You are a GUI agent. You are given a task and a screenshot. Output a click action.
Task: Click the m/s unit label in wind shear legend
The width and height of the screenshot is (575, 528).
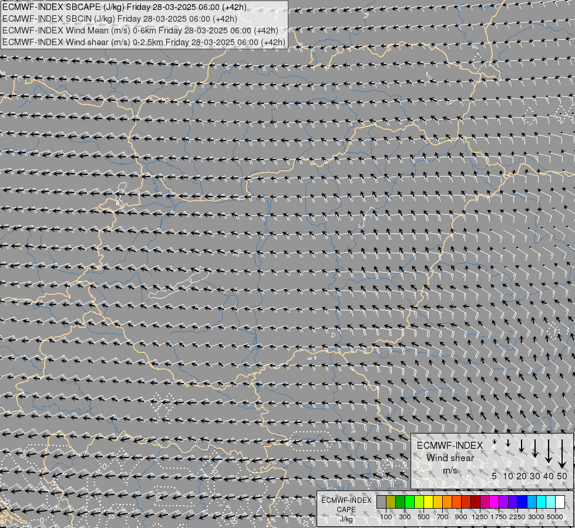pos(450,470)
